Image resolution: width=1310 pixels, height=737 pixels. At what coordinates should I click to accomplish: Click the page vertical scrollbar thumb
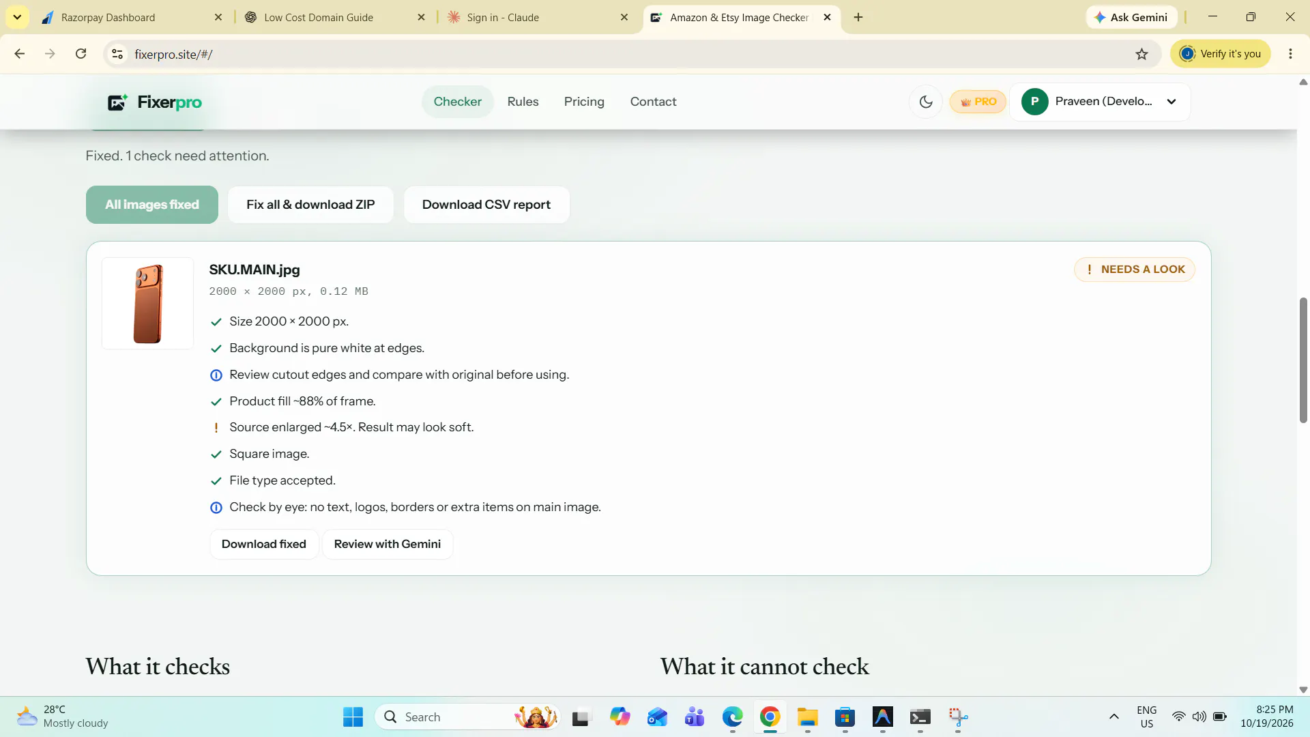(1303, 360)
